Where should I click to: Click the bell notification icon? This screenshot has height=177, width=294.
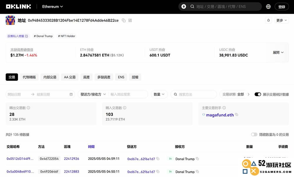click(x=268, y=20)
